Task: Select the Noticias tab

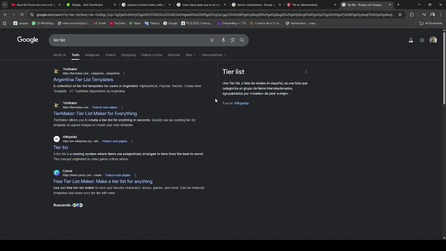Action: [x=174, y=55]
